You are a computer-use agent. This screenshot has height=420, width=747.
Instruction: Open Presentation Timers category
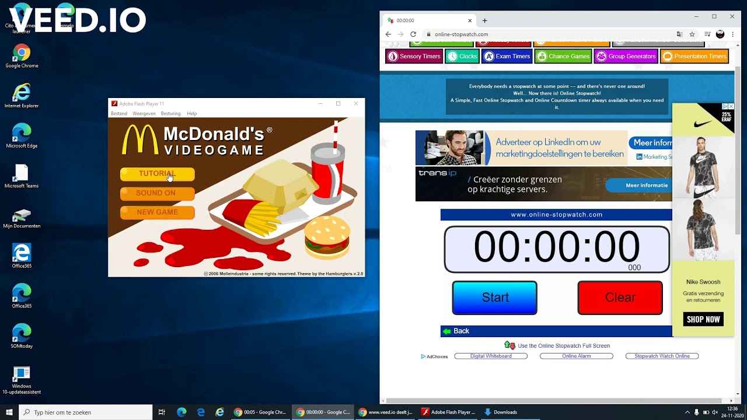point(694,57)
